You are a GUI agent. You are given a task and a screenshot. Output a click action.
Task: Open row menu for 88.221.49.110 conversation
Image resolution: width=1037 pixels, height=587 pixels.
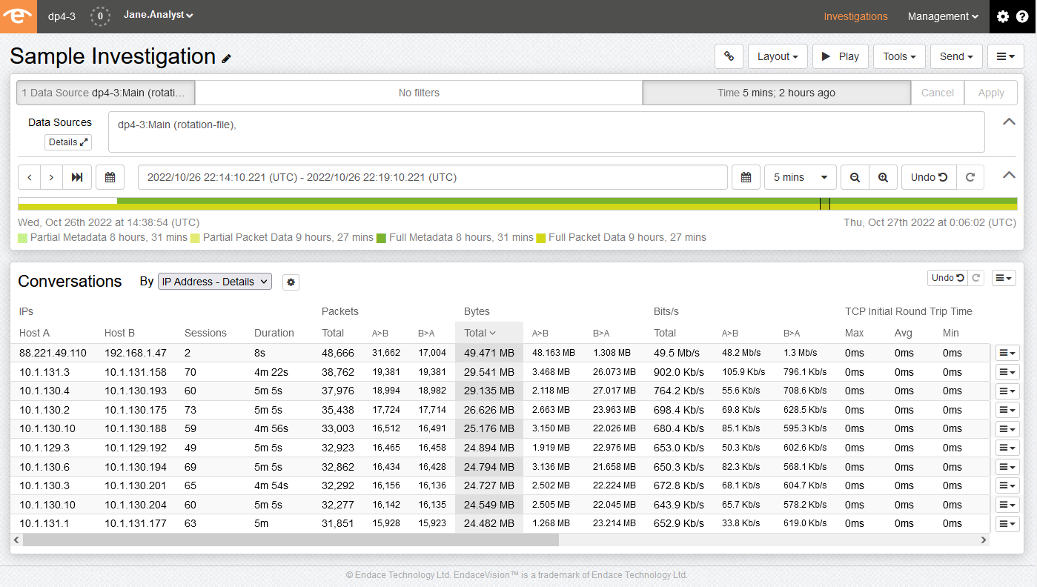click(x=1007, y=354)
